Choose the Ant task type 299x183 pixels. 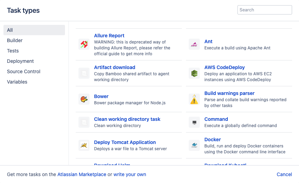208,41
